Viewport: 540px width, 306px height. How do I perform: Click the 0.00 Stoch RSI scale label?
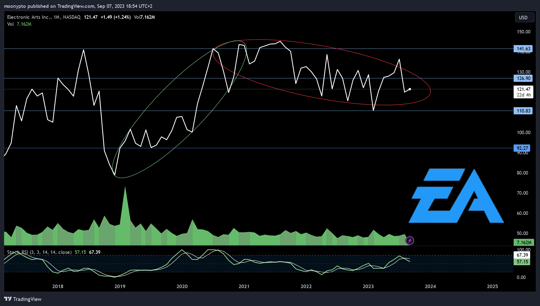tap(521, 277)
